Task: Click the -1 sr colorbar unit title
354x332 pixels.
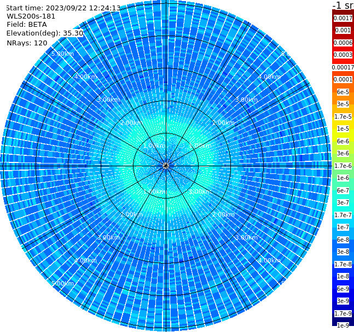Action: click(x=343, y=5)
